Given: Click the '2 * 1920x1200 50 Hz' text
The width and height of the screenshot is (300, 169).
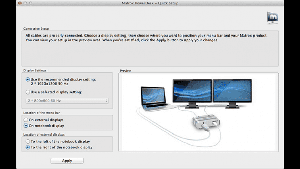Looking at the screenshot, I should pyautogui.click(x=50, y=84).
